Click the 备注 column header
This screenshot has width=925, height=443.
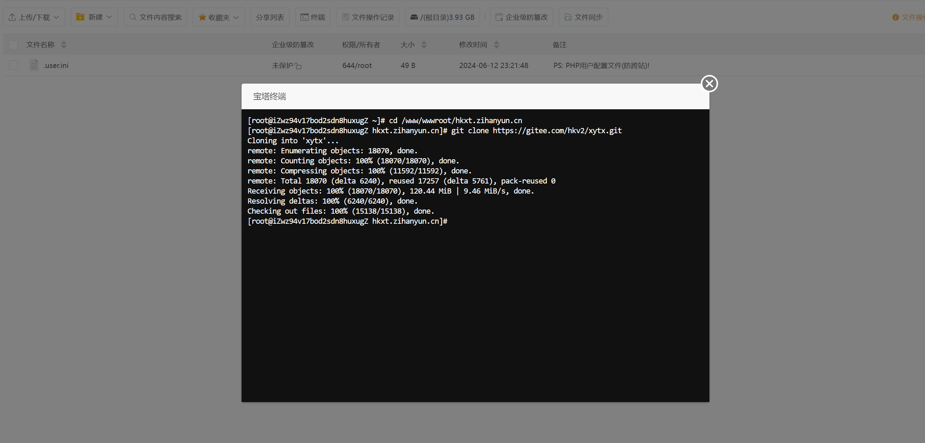[559, 45]
